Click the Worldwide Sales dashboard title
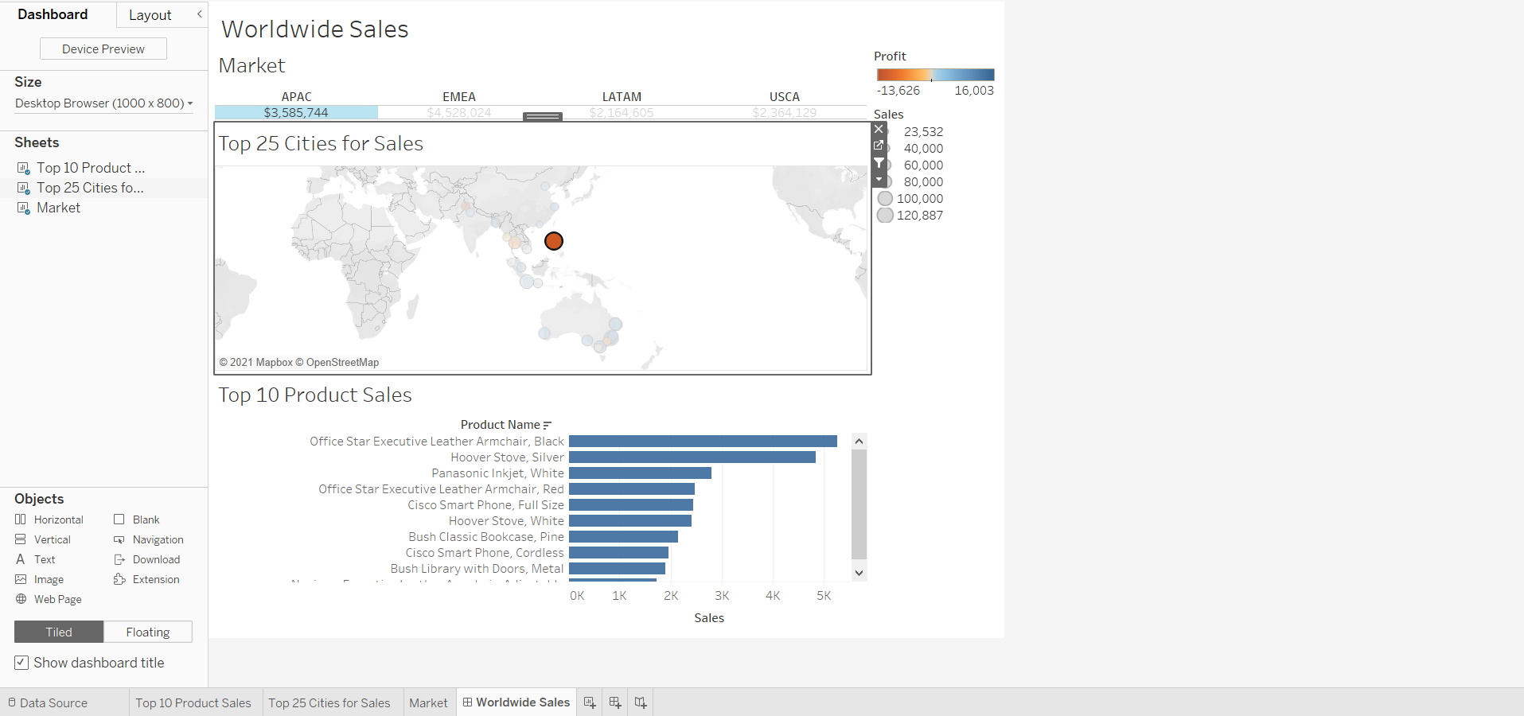1524x716 pixels. [315, 29]
